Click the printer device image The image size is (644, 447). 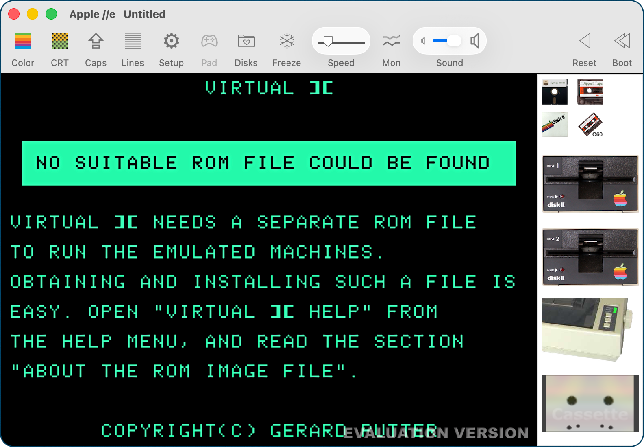pyautogui.click(x=587, y=330)
